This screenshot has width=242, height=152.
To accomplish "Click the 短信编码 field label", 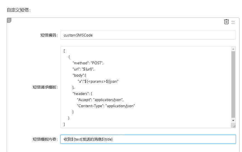I will pyautogui.click(x=49, y=35).
